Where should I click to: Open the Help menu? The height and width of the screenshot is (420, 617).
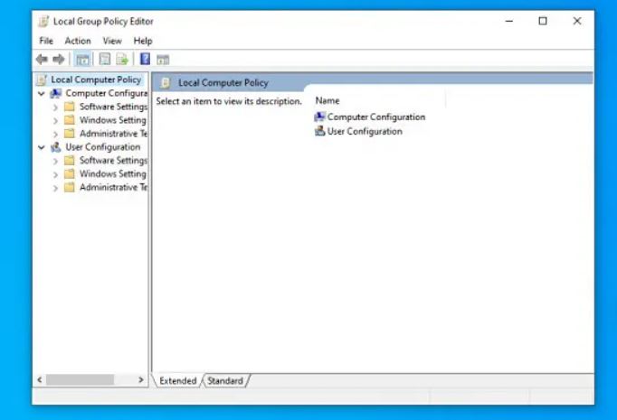143,41
